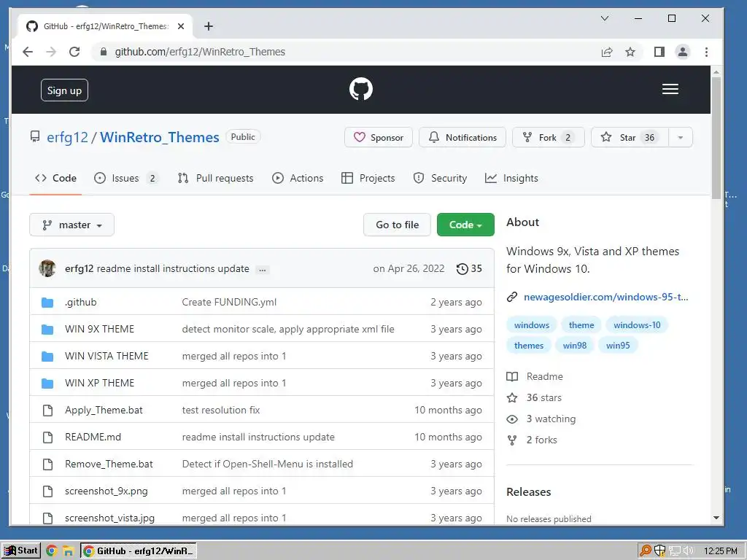Screen dimensions: 747x560
Task: Open the WIN XP THEME folder
Action: pyautogui.click(x=99, y=384)
